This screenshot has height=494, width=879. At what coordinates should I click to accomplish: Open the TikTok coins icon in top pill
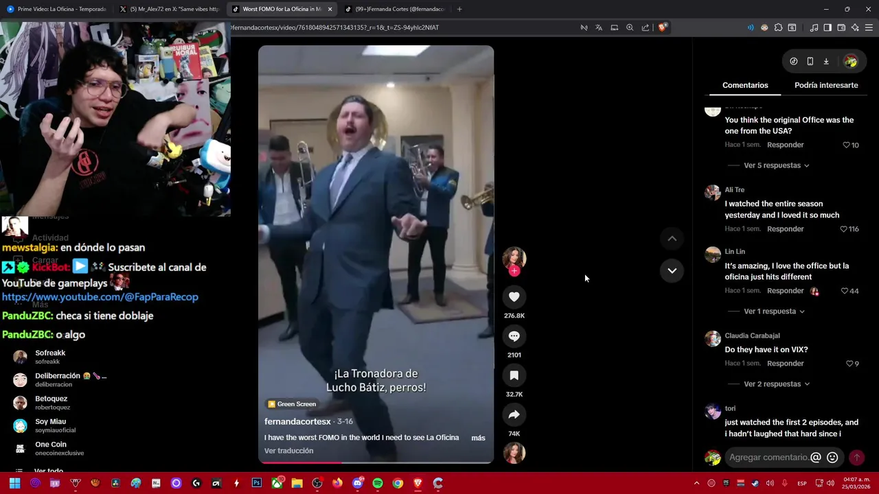point(794,61)
